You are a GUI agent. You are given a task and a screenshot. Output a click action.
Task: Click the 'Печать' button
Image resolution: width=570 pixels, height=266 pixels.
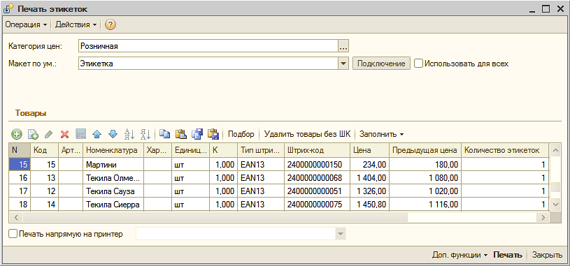pyautogui.click(x=508, y=255)
